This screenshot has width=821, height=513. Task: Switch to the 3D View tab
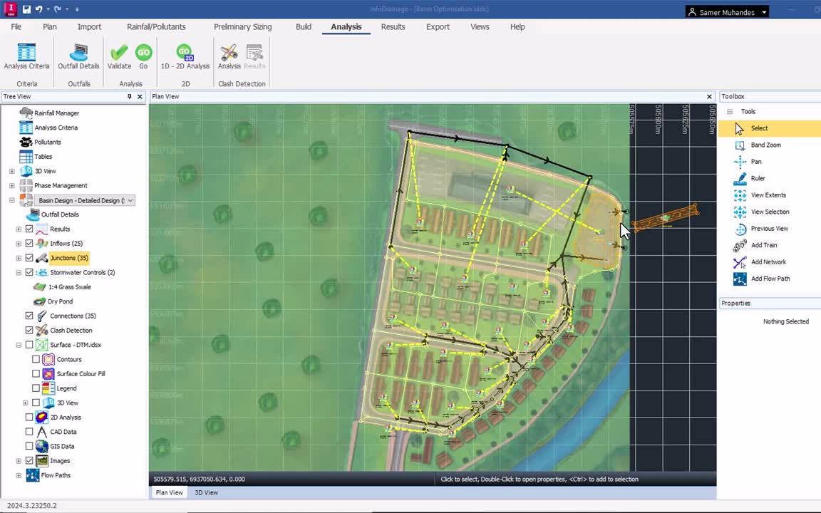[x=207, y=493]
